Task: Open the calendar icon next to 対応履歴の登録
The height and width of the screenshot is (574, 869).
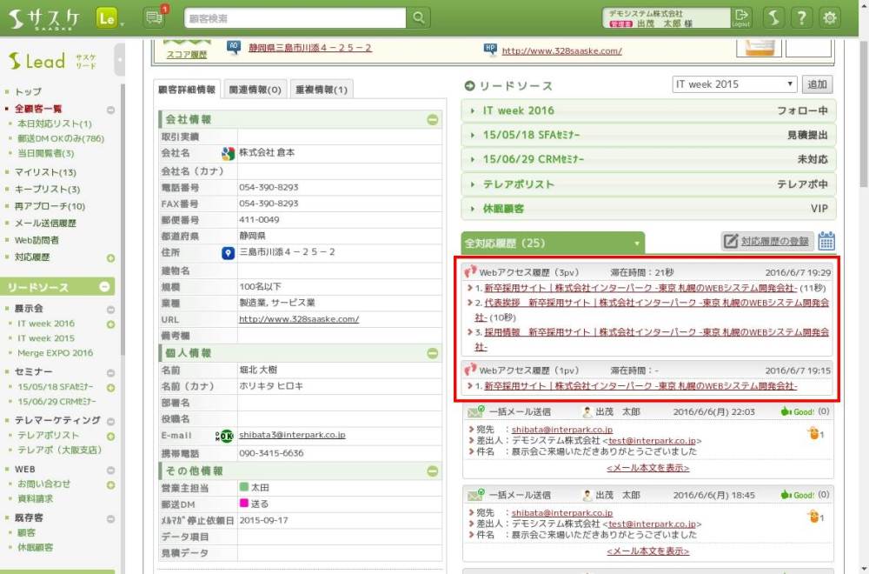Action: click(x=826, y=241)
